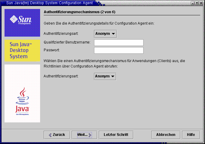The height and width of the screenshot is (144, 205).
Task: Go back with the Zurück button
Action: [57, 135]
